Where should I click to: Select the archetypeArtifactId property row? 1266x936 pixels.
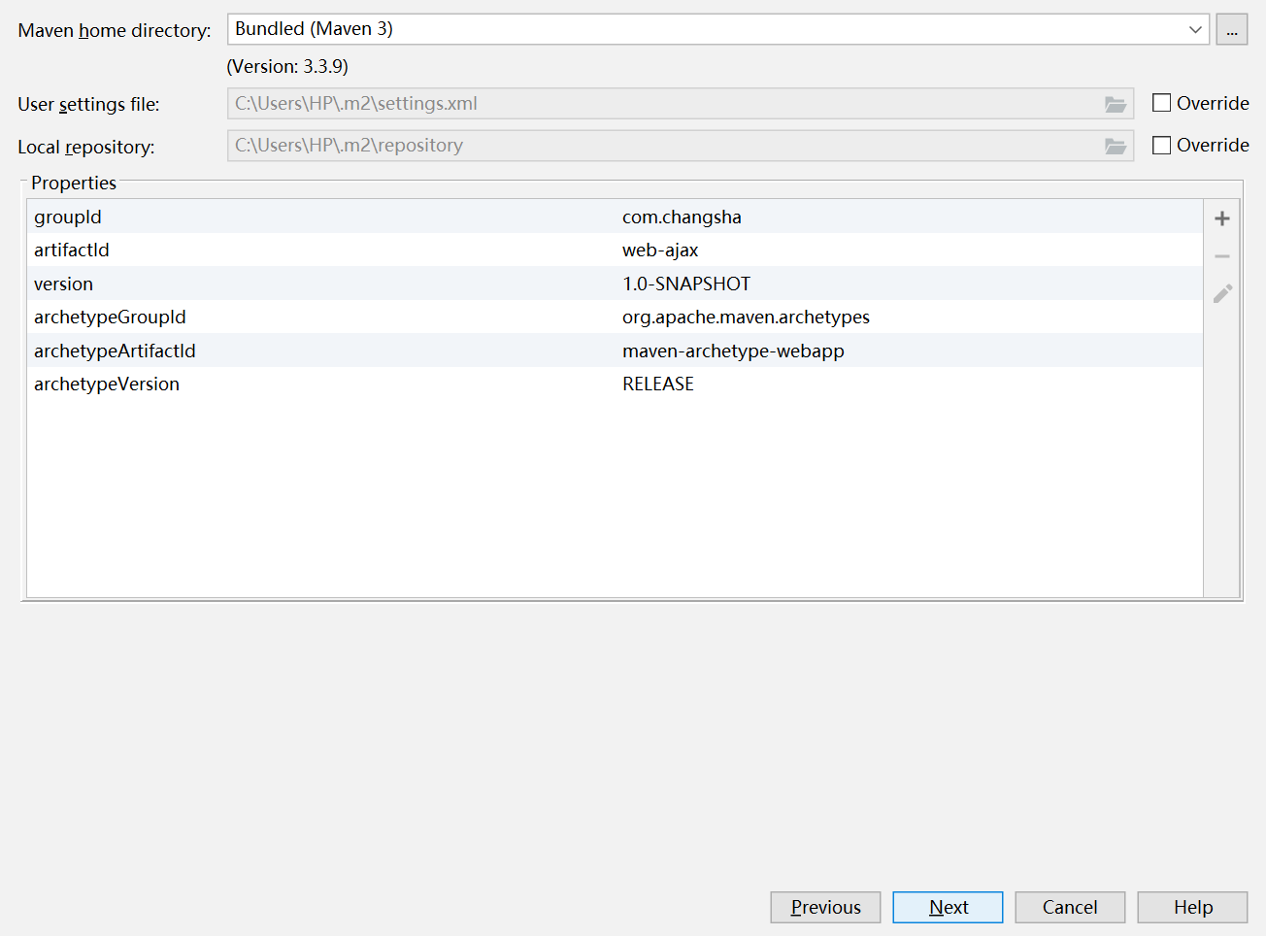pyautogui.click(x=615, y=351)
